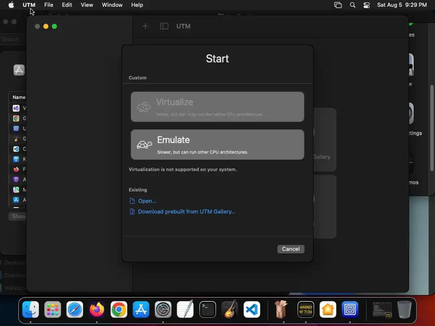Open the File menu
Screen dimensions: 435x326
coord(48,5)
